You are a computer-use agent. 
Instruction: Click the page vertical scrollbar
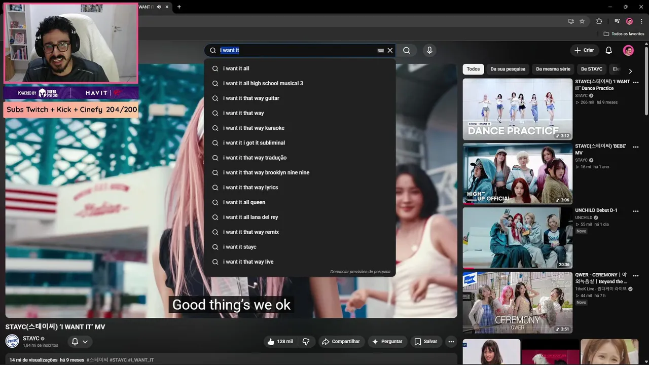point(646,81)
